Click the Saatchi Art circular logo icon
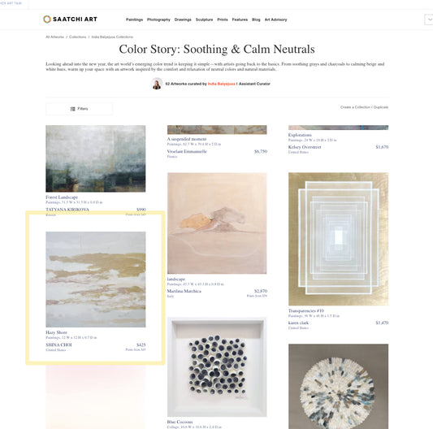433x429 pixels. click(47, 19)
